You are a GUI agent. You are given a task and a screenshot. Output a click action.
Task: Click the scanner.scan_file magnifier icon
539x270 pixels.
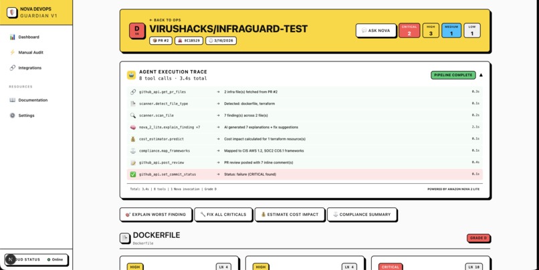[x=133, y=116]
